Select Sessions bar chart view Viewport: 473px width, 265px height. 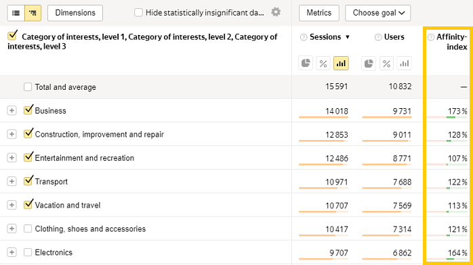[341, 63]
